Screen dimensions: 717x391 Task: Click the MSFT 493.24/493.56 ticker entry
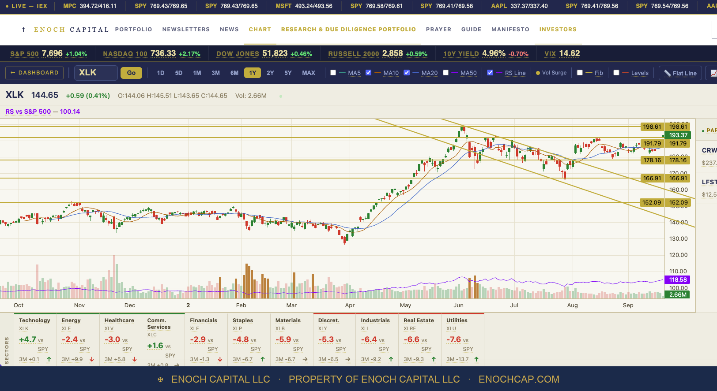point(304,6)
